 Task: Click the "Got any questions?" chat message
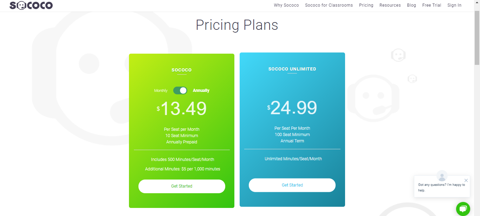[441, 187]
